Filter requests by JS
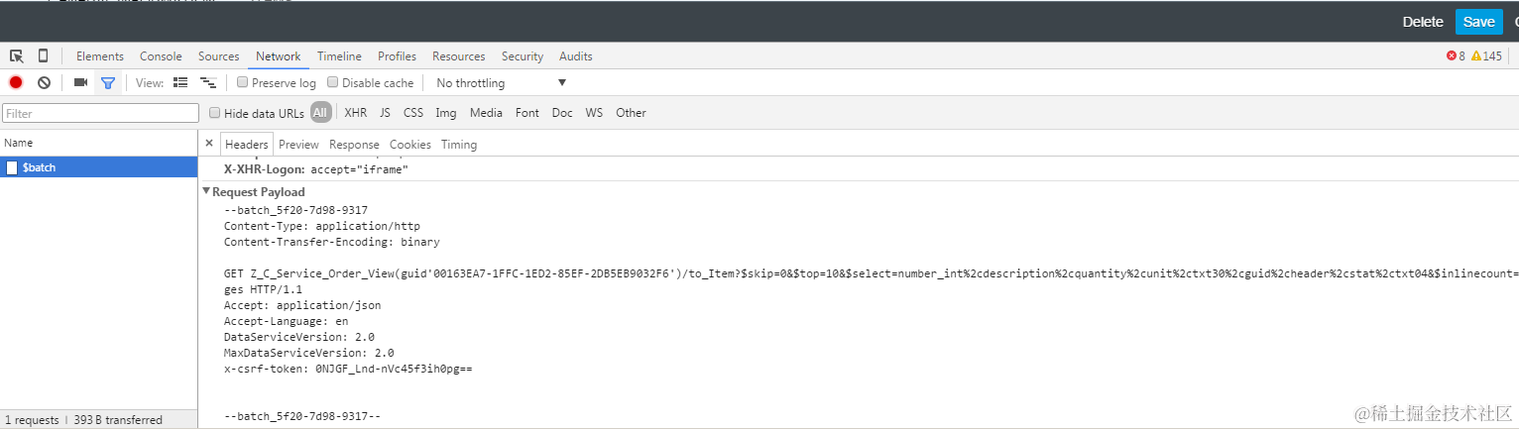 click(x=385, y=113)
